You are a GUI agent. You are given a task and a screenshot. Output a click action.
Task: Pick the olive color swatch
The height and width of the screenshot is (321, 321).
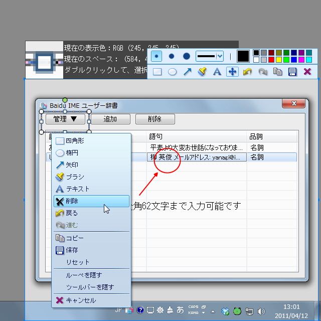point(279,53)
